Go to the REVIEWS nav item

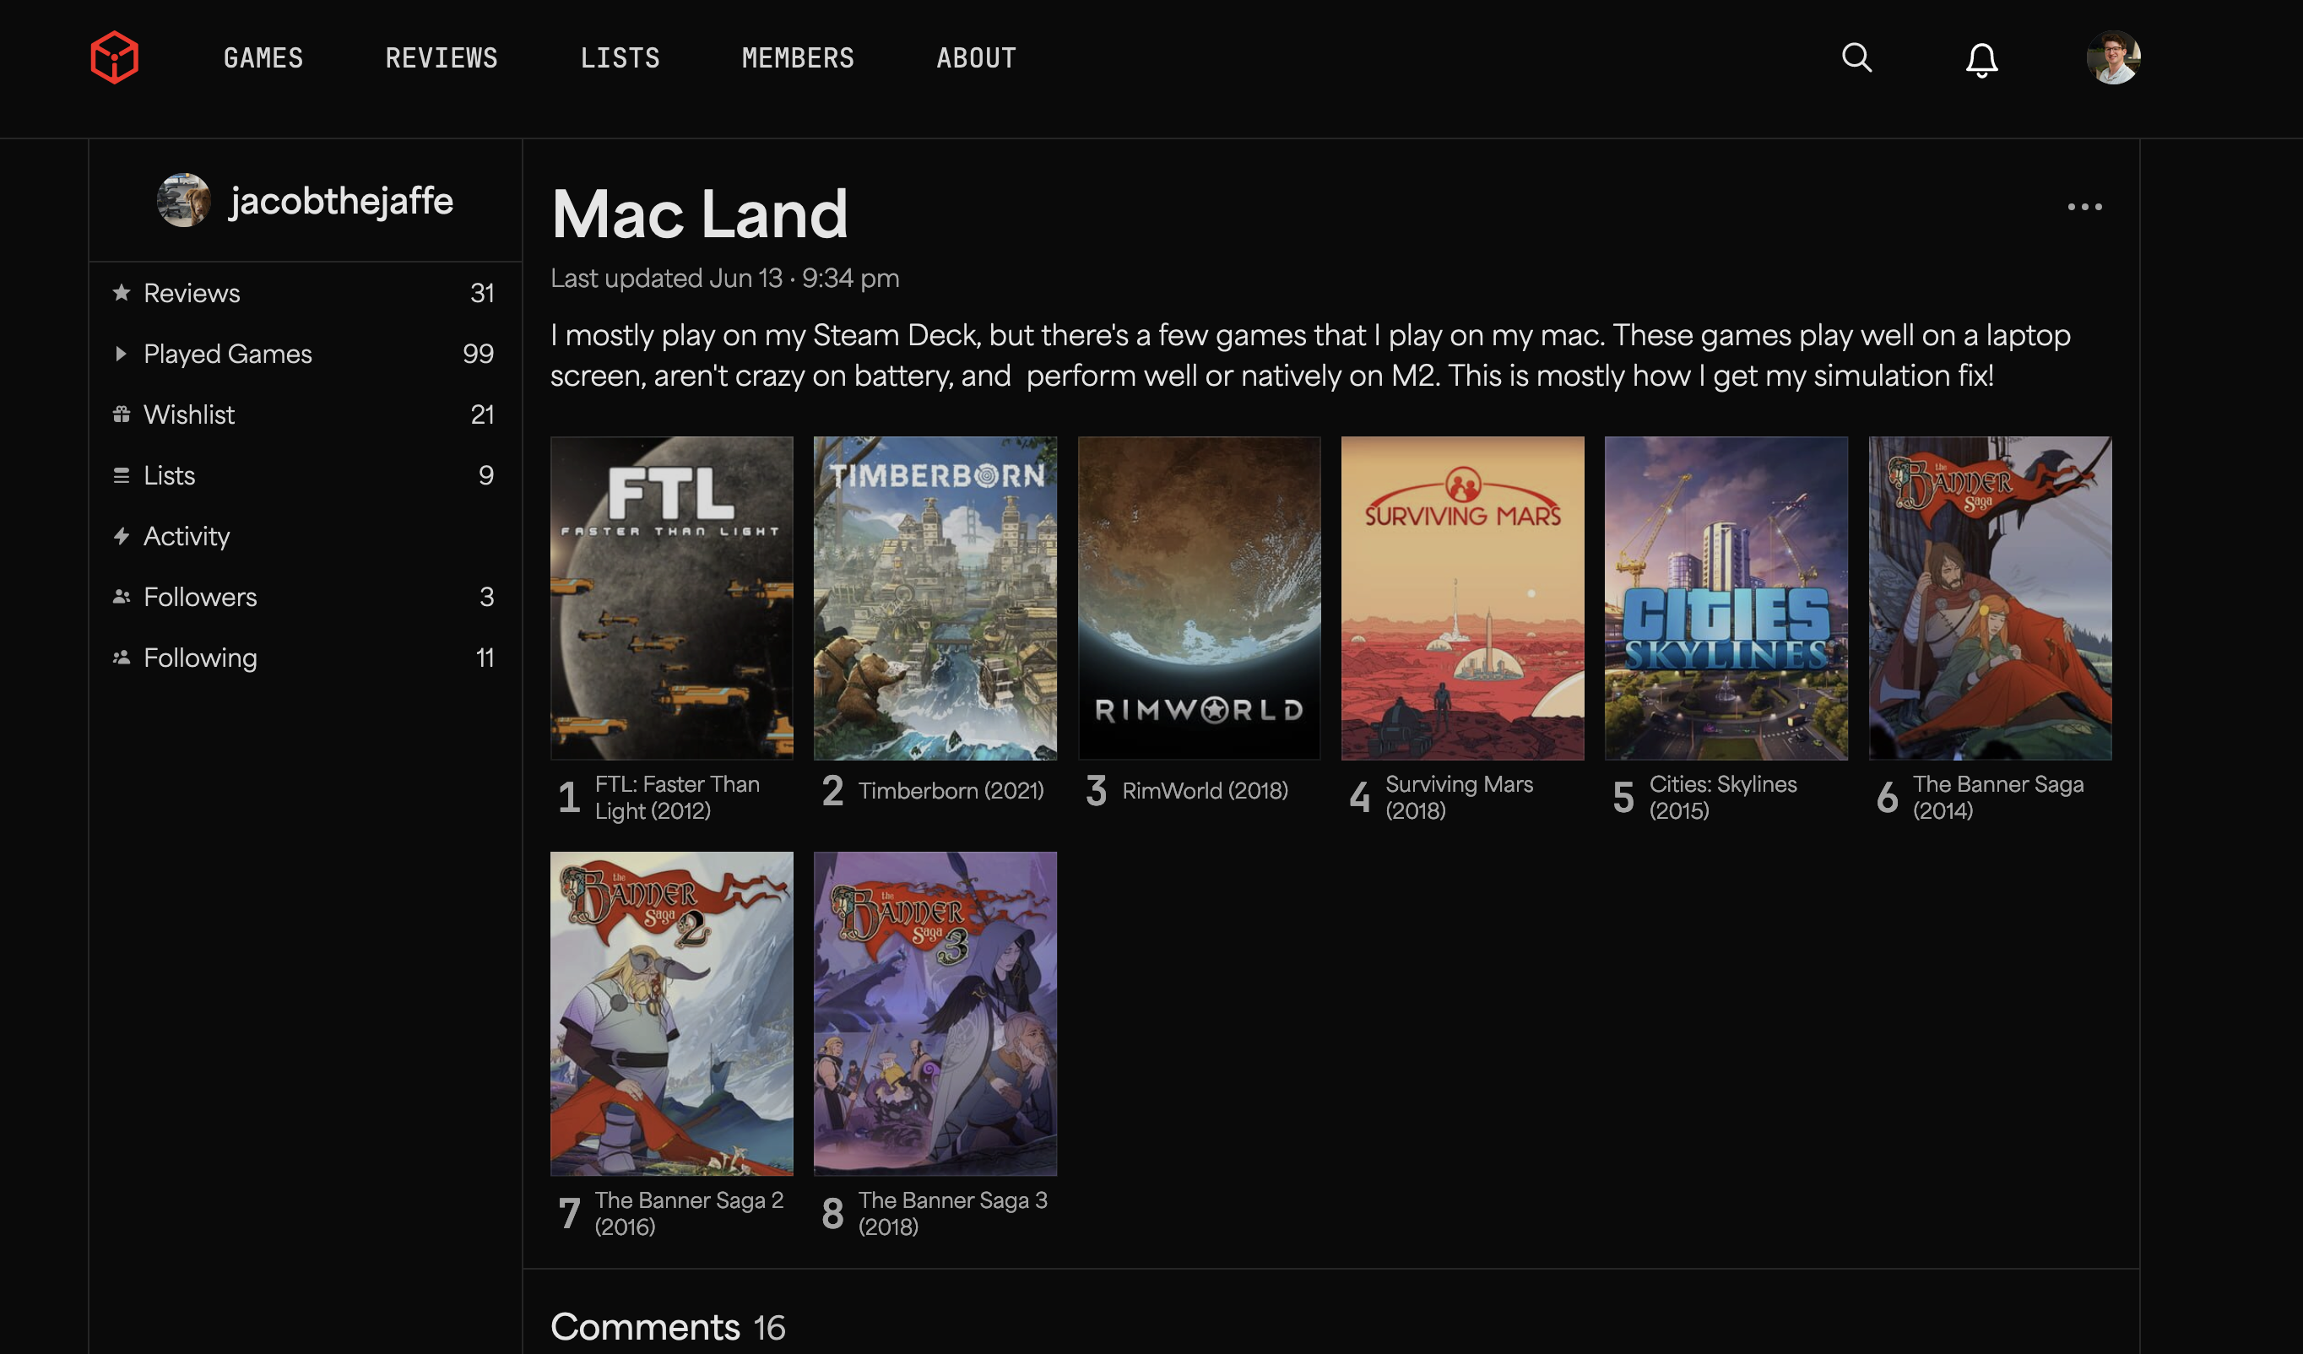pos(442,58)
